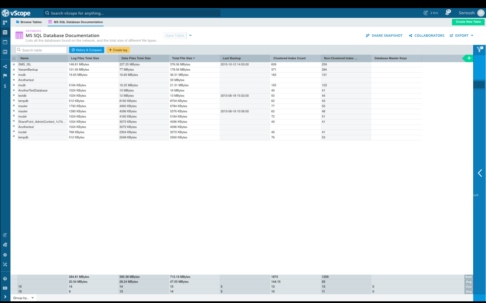Click the vScope logo

(x=16, y=13)
